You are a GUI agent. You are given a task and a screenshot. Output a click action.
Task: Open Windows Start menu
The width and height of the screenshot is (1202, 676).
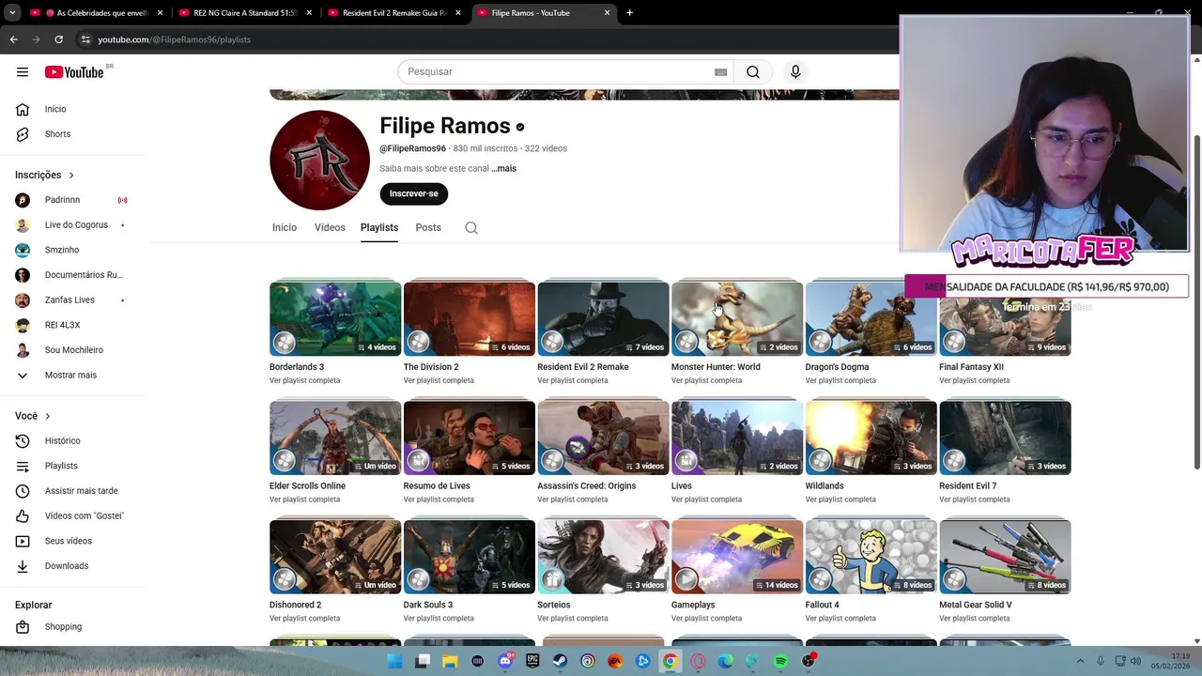tap(395, 661)
